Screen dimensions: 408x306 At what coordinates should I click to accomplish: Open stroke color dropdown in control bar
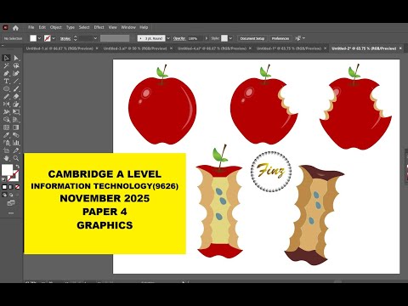[x=54, y=38]
